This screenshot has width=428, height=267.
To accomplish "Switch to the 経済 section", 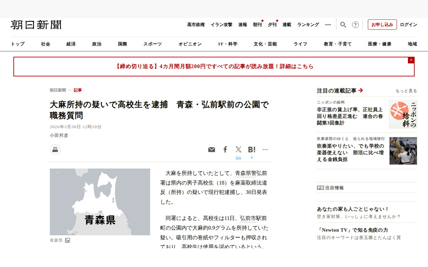I will [x=71, y=44].
